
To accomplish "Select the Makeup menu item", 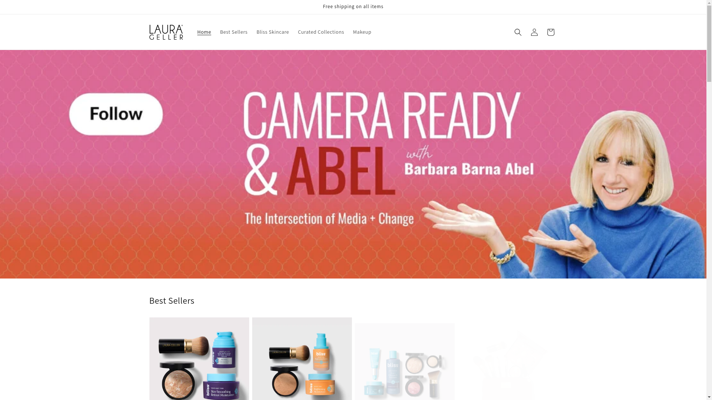I will pos(362,32).
